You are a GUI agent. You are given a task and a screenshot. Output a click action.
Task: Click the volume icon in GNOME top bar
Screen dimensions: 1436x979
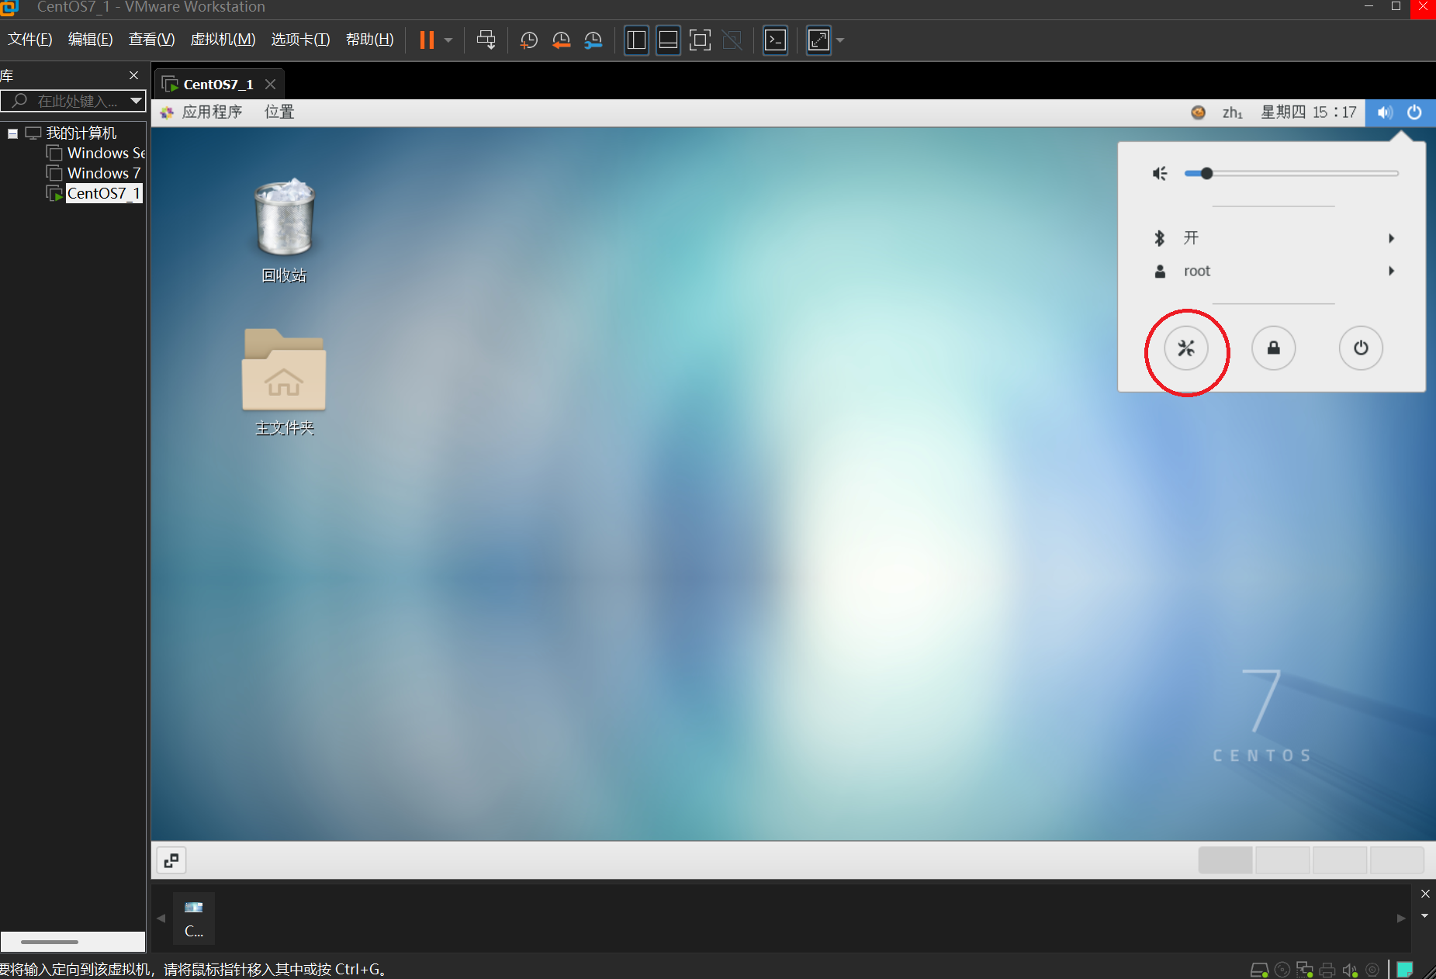1385,112
